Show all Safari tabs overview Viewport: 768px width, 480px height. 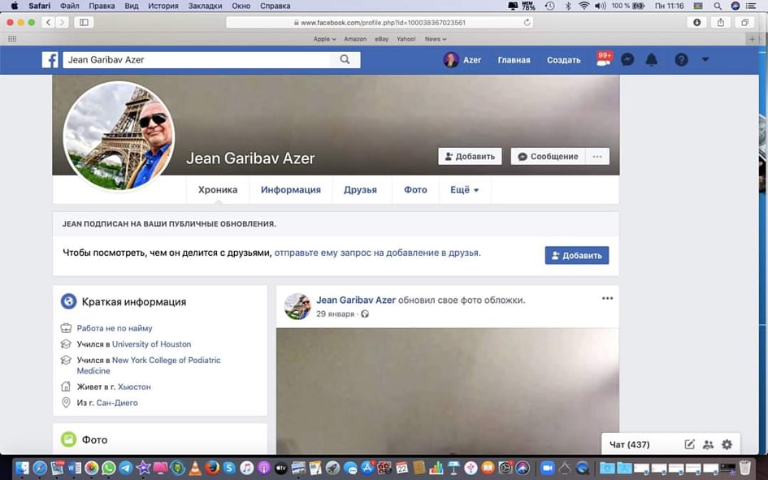(x=744, y=23)
